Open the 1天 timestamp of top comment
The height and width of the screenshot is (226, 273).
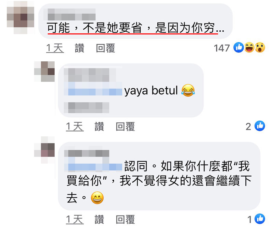55,48
